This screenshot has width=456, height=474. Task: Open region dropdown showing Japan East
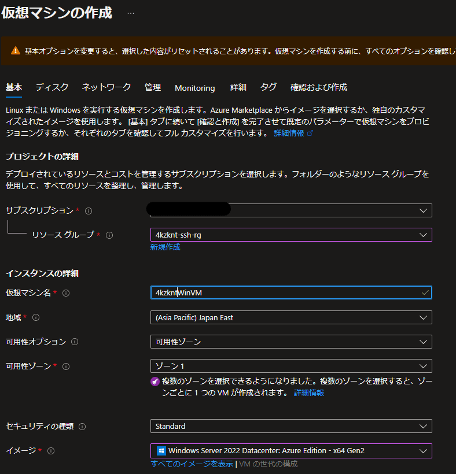pos(291,317)
